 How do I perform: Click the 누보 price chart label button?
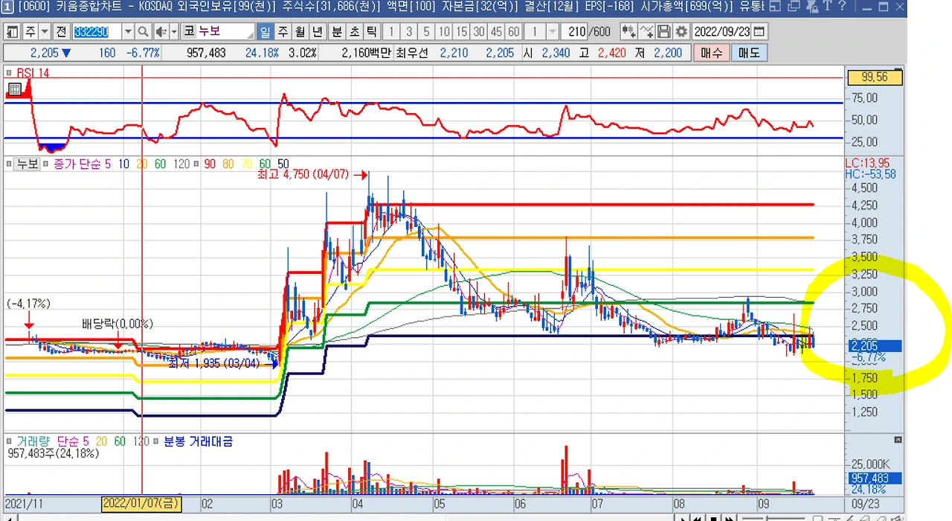[28, 164]
